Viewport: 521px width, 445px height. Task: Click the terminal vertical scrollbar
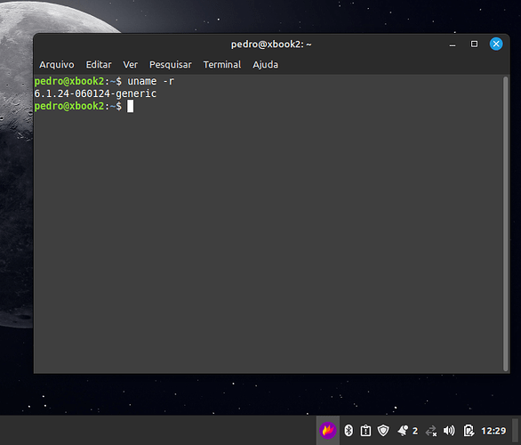505,223
